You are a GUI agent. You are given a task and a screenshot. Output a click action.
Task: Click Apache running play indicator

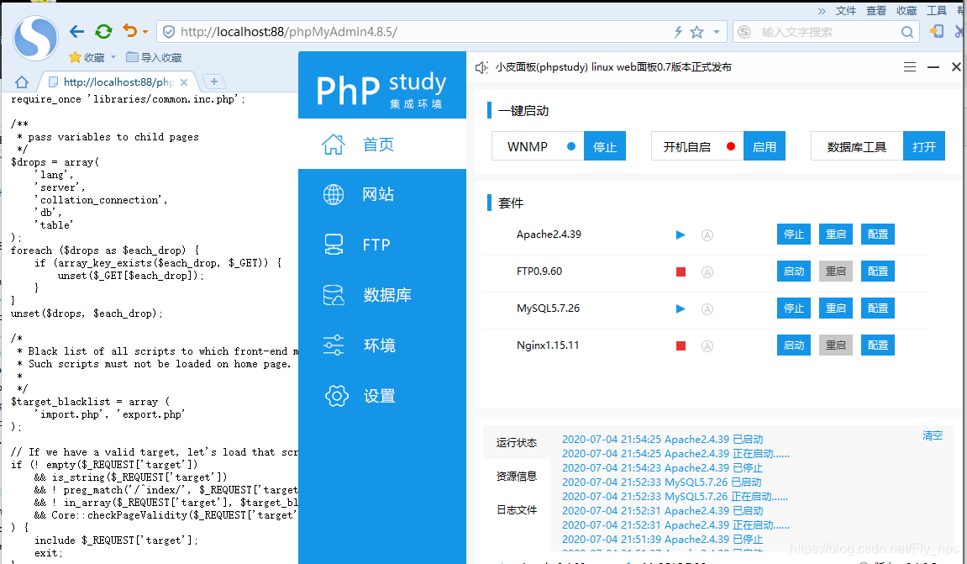[x=681, y=235]
